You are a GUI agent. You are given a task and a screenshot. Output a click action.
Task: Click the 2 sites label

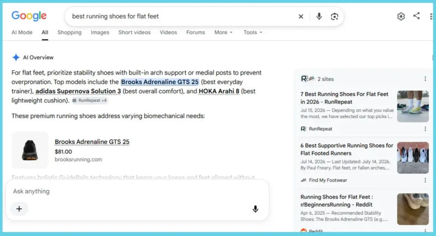tap(325, 79)
